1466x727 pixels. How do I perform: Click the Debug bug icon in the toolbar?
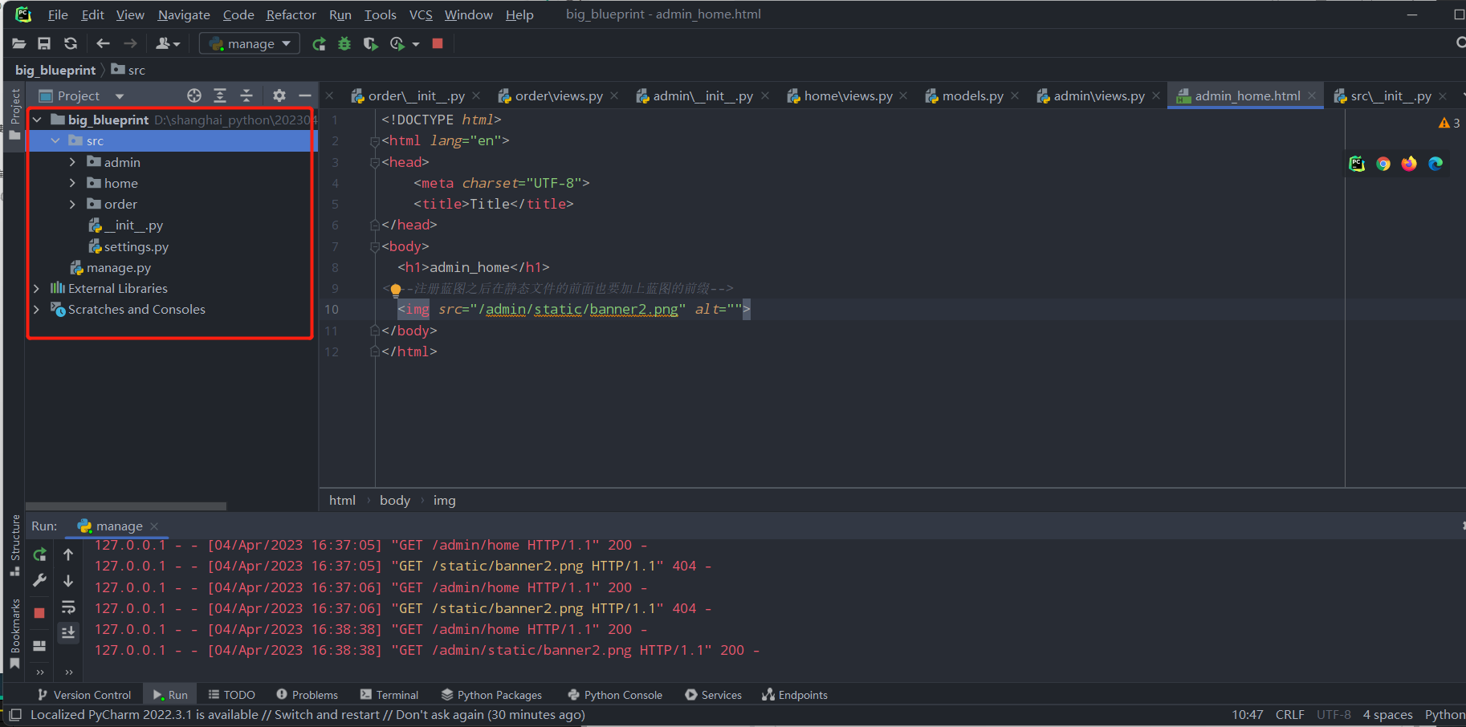click(x=344, y=44)
